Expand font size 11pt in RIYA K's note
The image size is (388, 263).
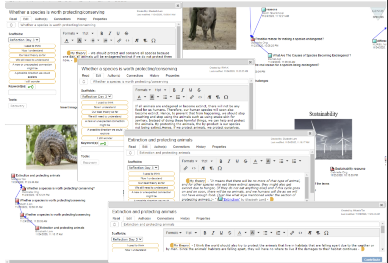160,90
